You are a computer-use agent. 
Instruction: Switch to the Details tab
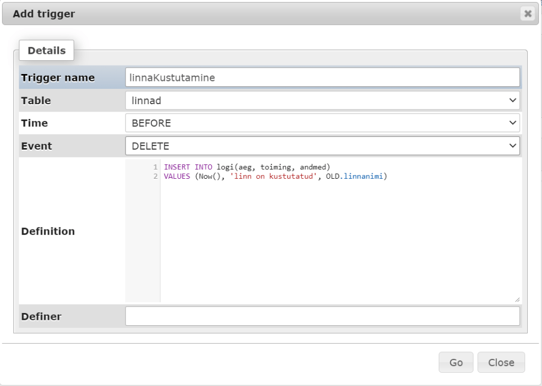pyautogui.click(x=47, y=51)
